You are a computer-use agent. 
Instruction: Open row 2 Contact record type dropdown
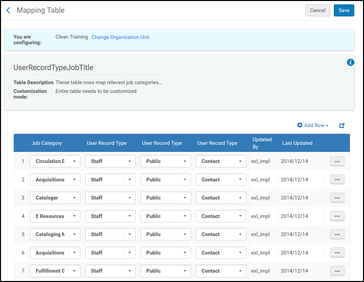pos(221,179)
